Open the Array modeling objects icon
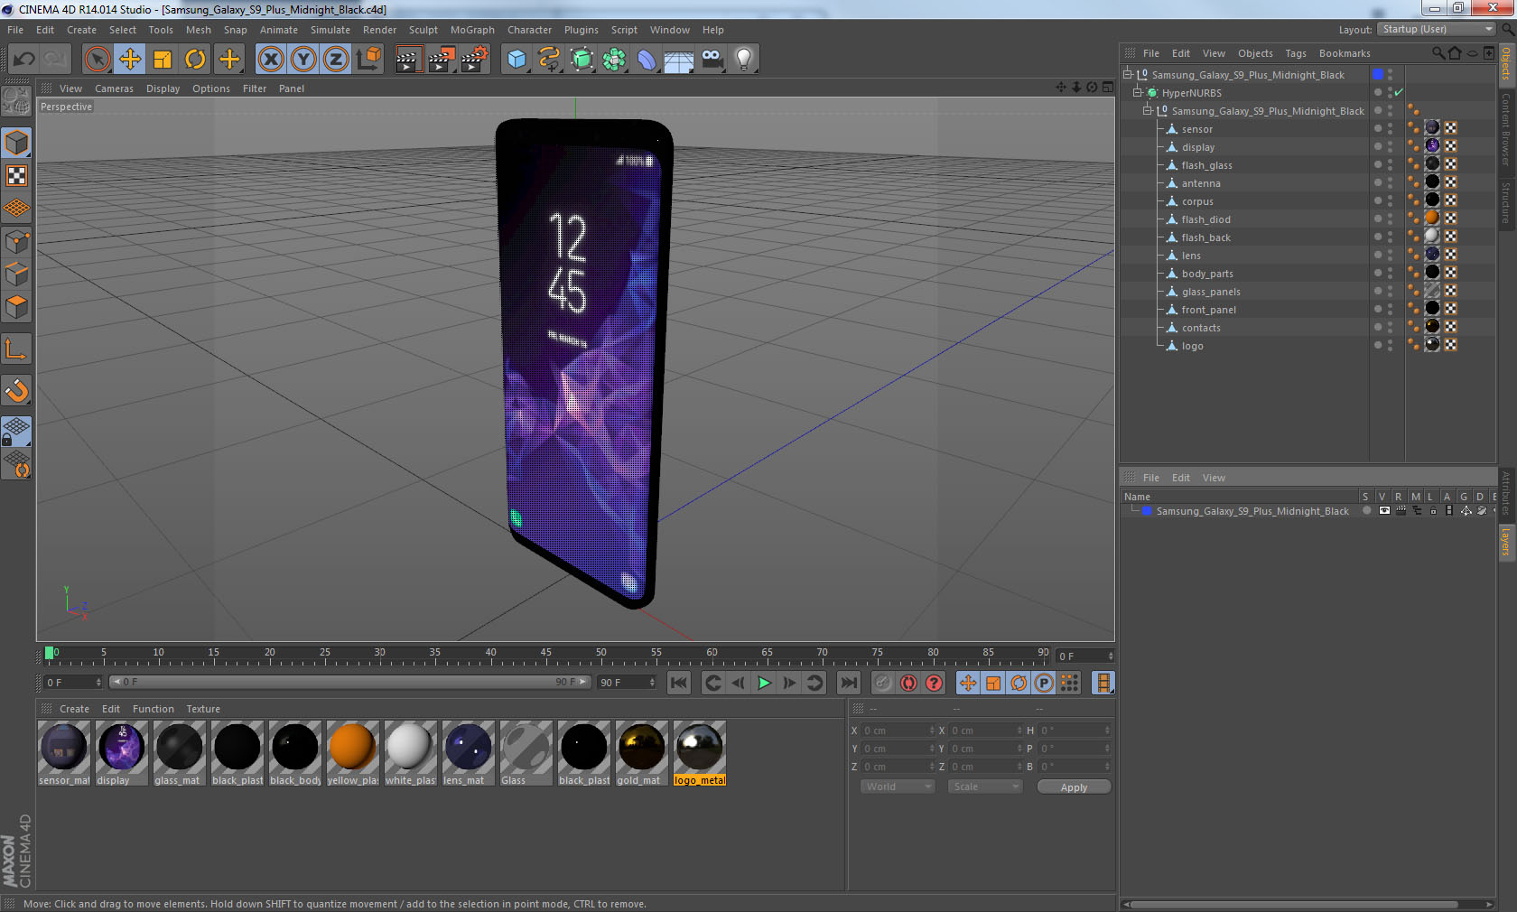This screenshot has height=912, width=1517. point(615,60)
